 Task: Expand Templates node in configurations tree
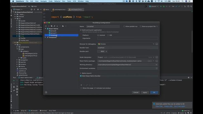click(45, 37)
